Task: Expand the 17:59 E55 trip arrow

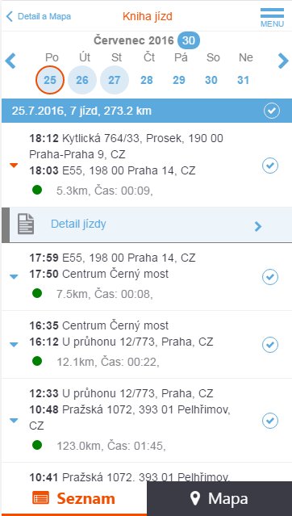Action: click(14, 277)
